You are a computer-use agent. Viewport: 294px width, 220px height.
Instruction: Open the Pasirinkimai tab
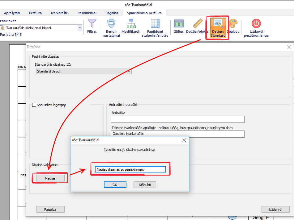pyautogui.click(x=87, y=13)
